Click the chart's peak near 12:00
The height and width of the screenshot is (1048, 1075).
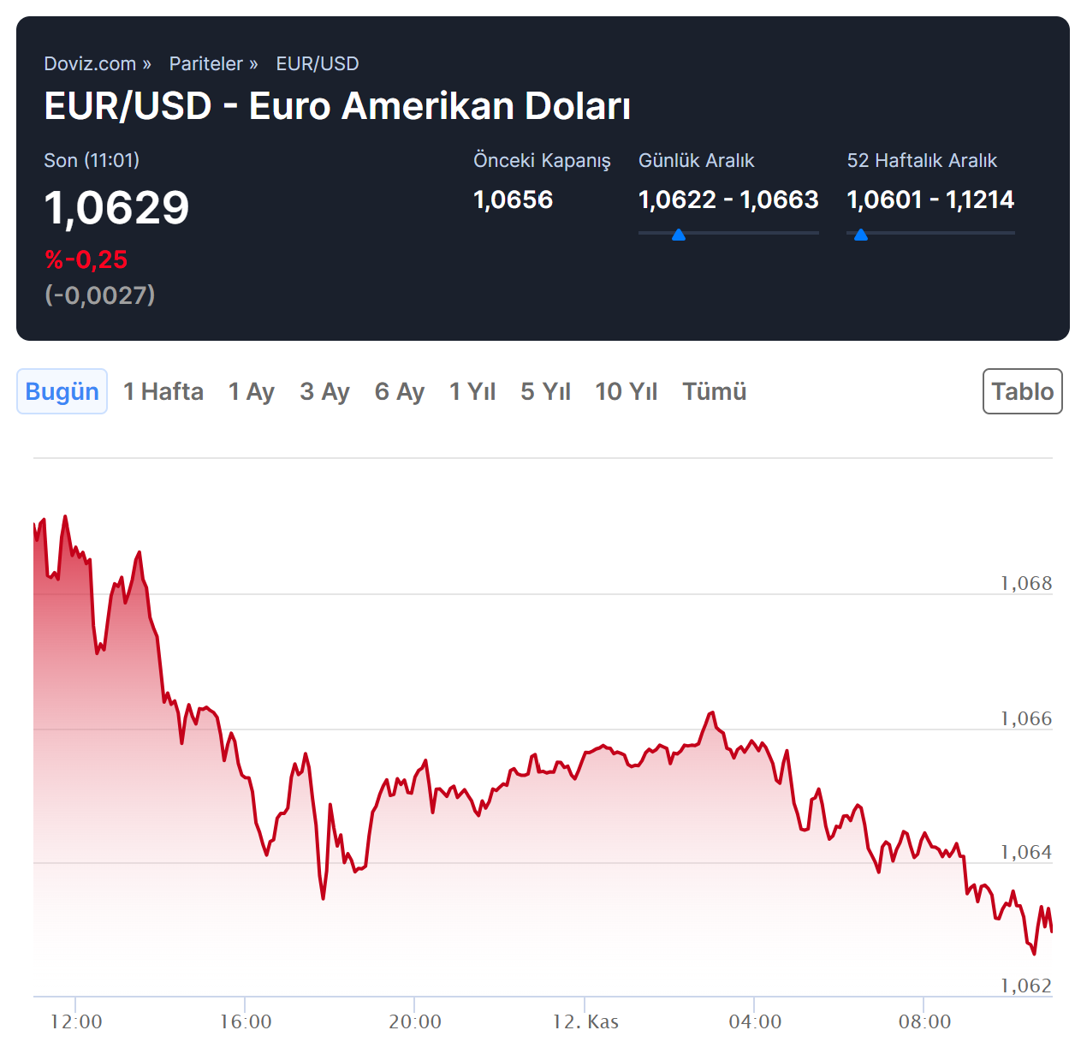coord(66,517)
